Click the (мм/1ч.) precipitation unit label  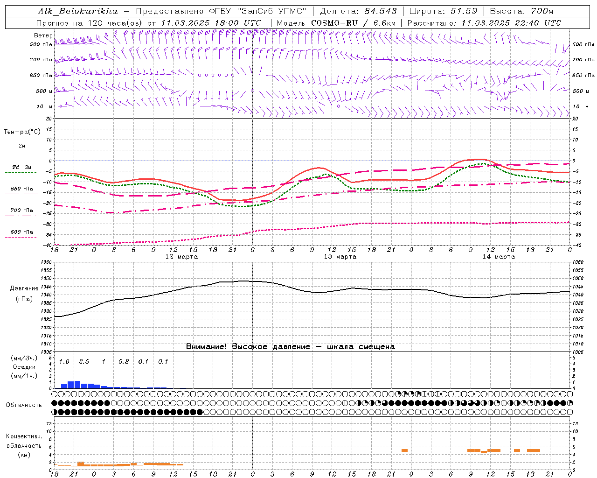coord(24,376)
